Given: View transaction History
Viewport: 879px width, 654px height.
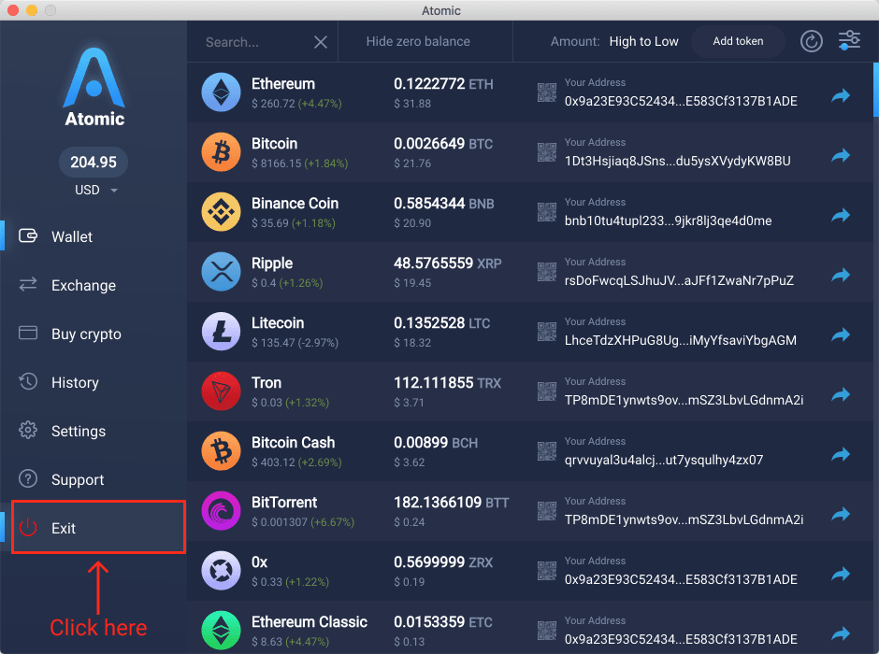Looking at the screenshot, I should (x=75, y=383).
